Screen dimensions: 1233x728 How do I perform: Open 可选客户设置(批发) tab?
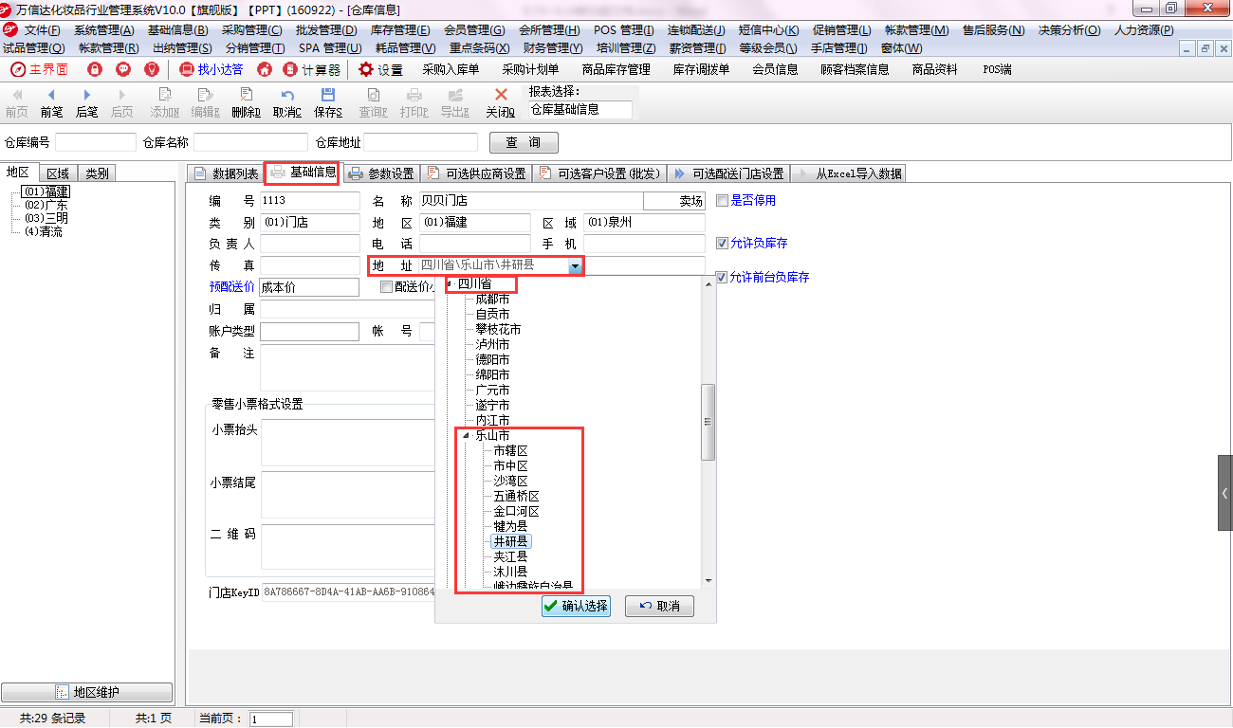pyautogui.click(x=598, y=173)
